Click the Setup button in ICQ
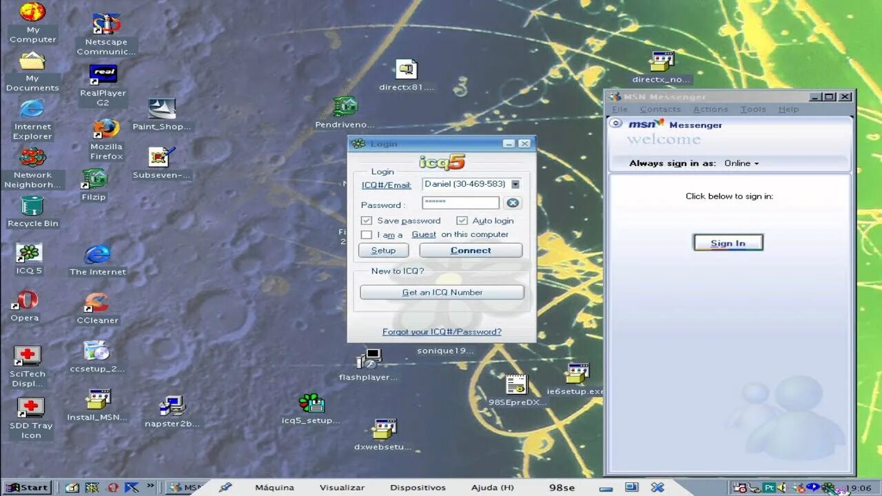This screenshot has height=496, width=882. coord(384,251)
